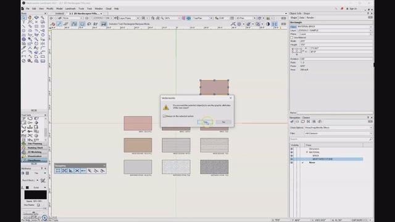The image size is (395, 222).
Task: Toggle visibility of MATERIAL class
Action: click(292, 152)
